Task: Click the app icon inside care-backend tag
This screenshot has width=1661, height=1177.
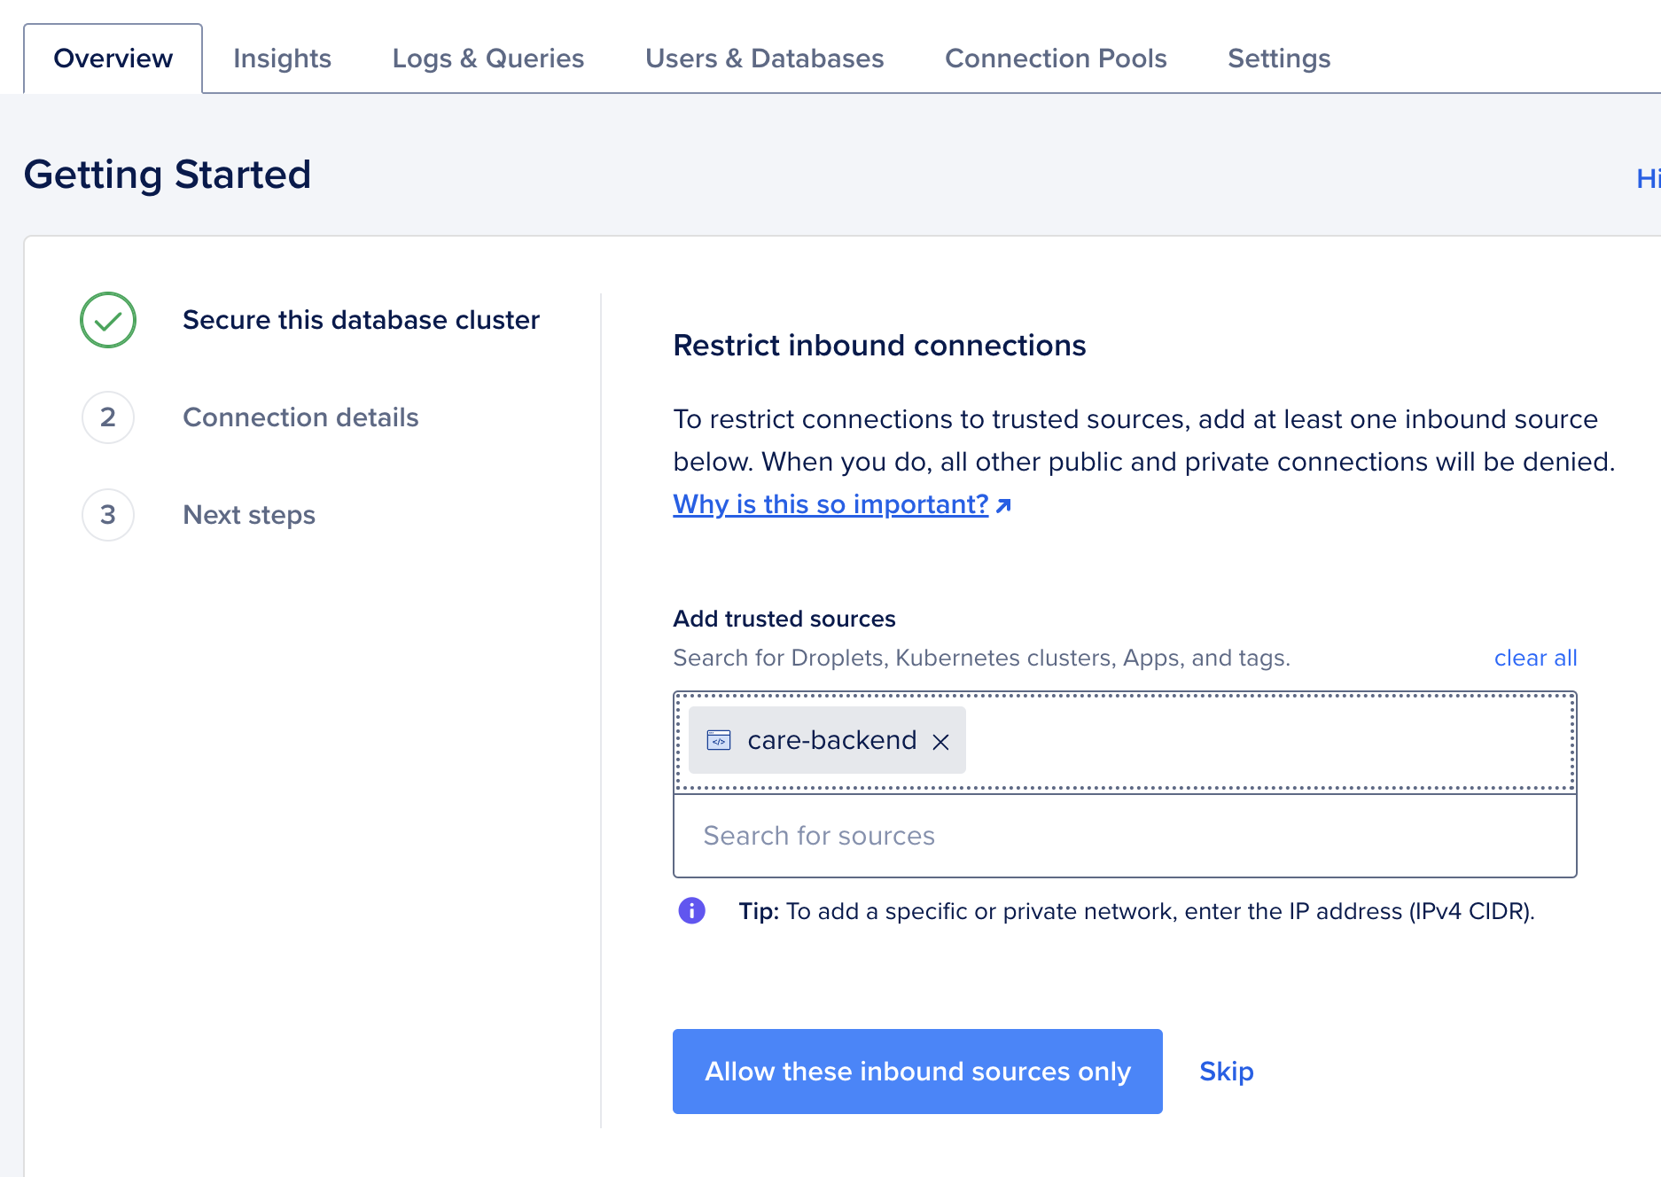Action: pos(719,740)
